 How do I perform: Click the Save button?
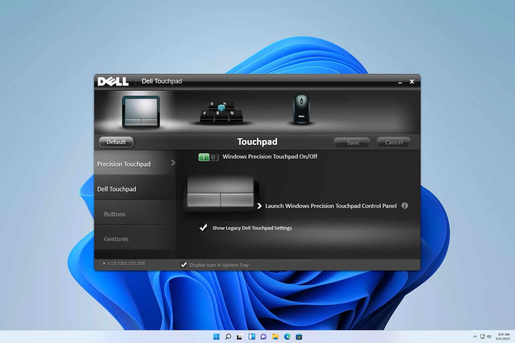pyautogui.click(x=352, y=142)
